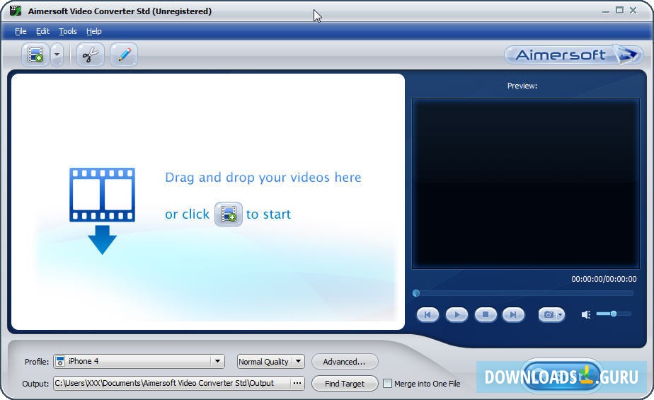Screen dimensions: 654x400
Task: Click the Add Video Files toolbar icon
Action: click(x=35, y=55)
